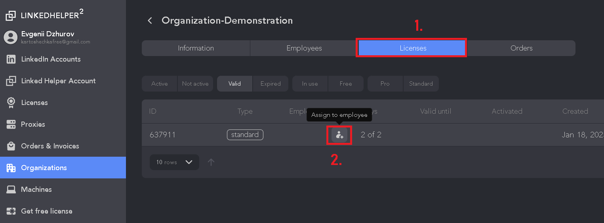Toggle the Free filter

346,84
